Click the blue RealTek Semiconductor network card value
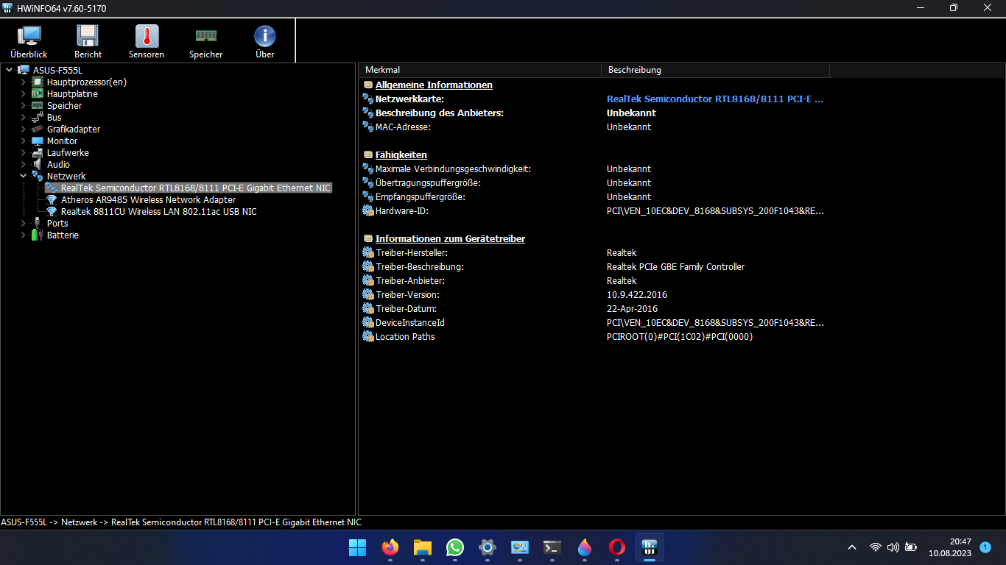The image size is (1006, 565). point(715,99)
